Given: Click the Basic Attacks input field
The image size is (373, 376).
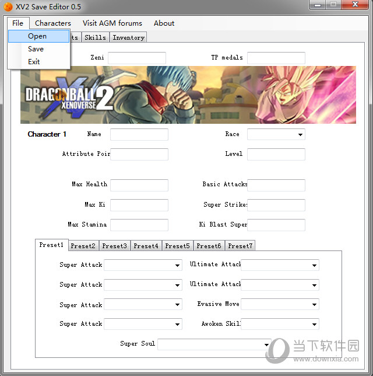Looking at the screenshot, I should tap(276, 185).
